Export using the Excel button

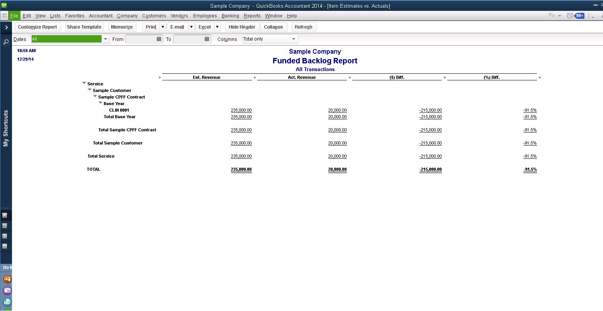205,27
